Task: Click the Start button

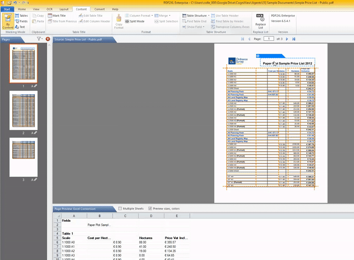Action: (8, 9)
